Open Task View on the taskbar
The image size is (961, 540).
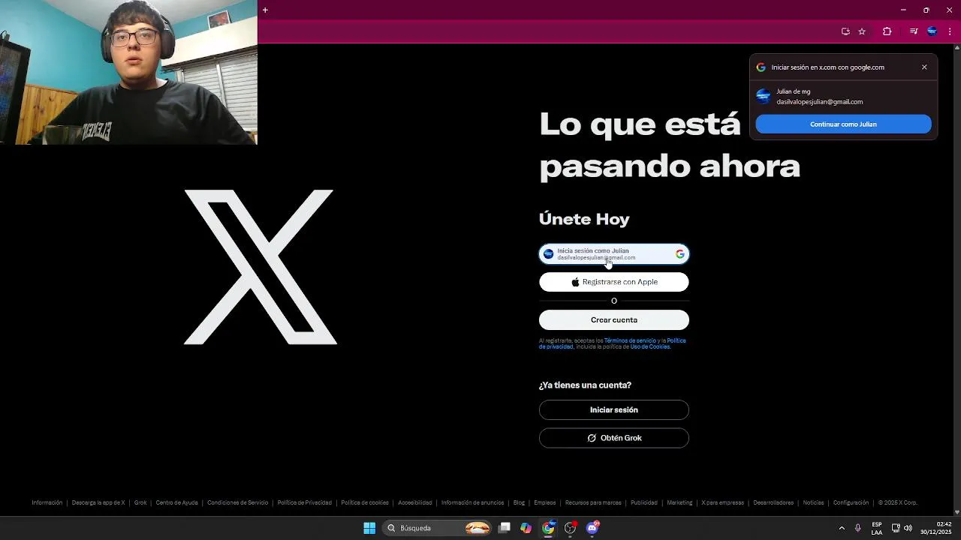pos(505,528)
